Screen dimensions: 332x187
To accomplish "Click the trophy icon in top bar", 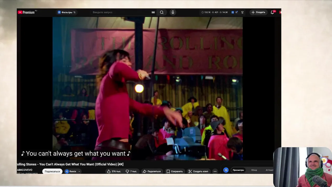I will pos(242,12).
